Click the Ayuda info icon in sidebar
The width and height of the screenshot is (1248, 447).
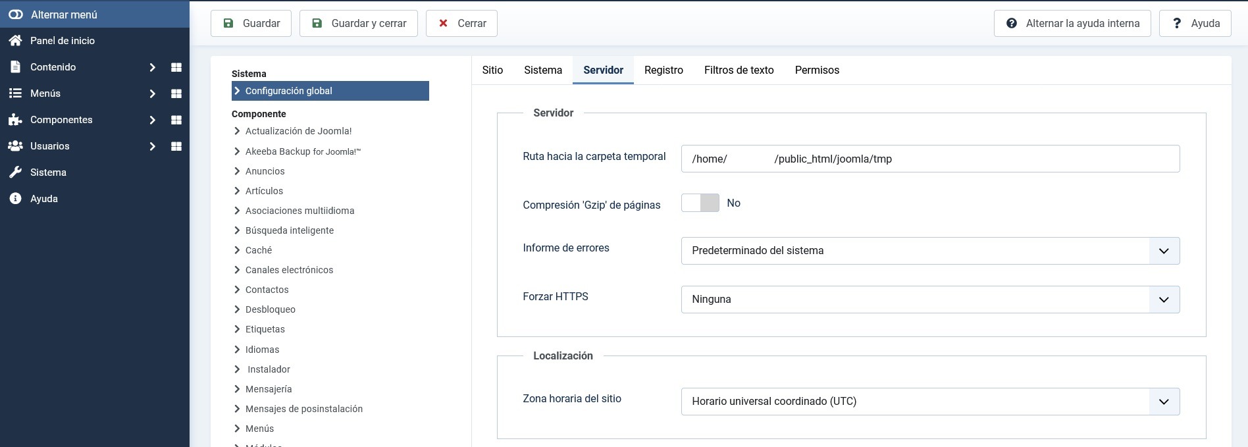point(15,199)
